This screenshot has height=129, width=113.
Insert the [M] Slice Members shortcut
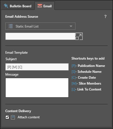click(86, 83)
